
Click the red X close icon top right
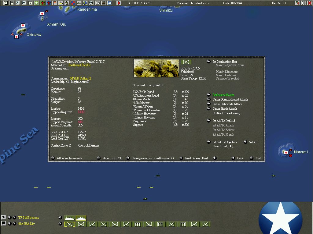309,3
